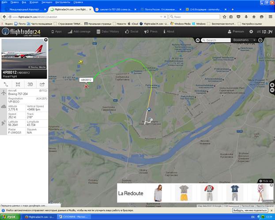Viewport: 275px width, 220px height.
Task: Open Flightradar24 settings gear
Action: 251,32
